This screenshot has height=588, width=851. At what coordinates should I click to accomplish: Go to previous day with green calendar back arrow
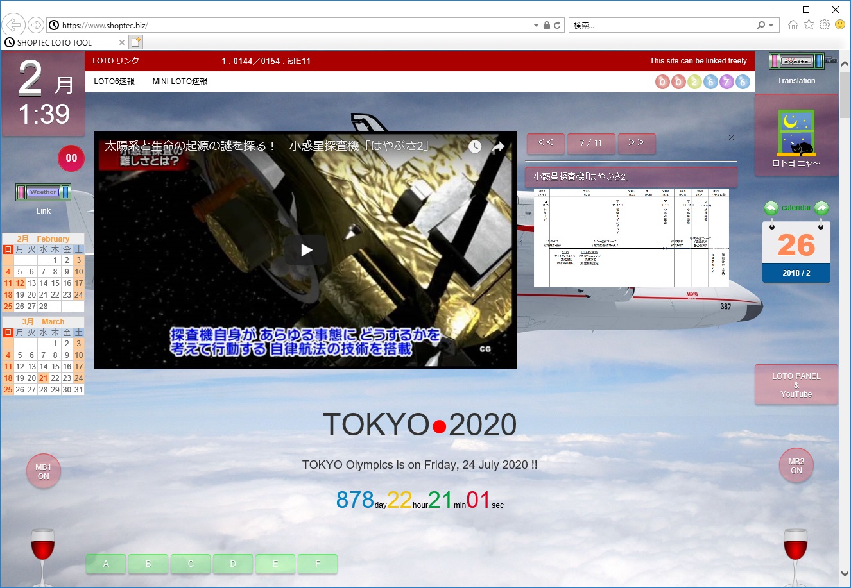point(771,208)
